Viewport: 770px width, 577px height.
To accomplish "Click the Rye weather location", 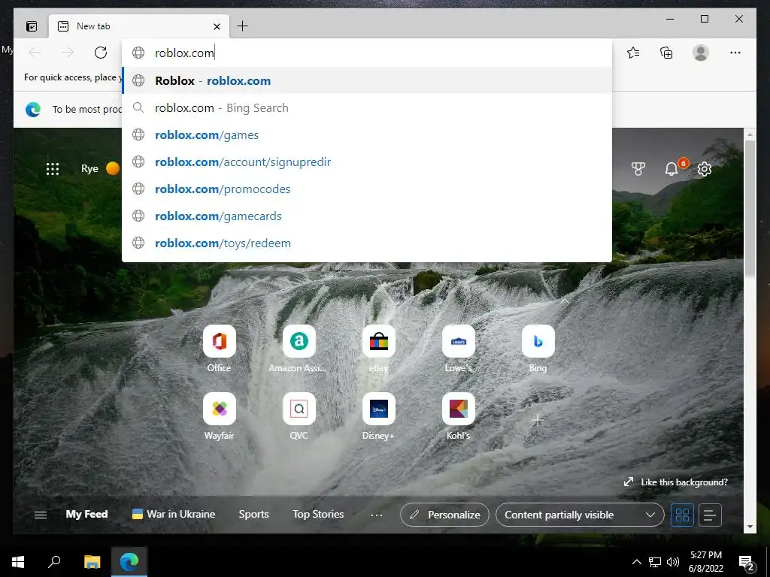I will pyautogui.click(x=89, y=169).
